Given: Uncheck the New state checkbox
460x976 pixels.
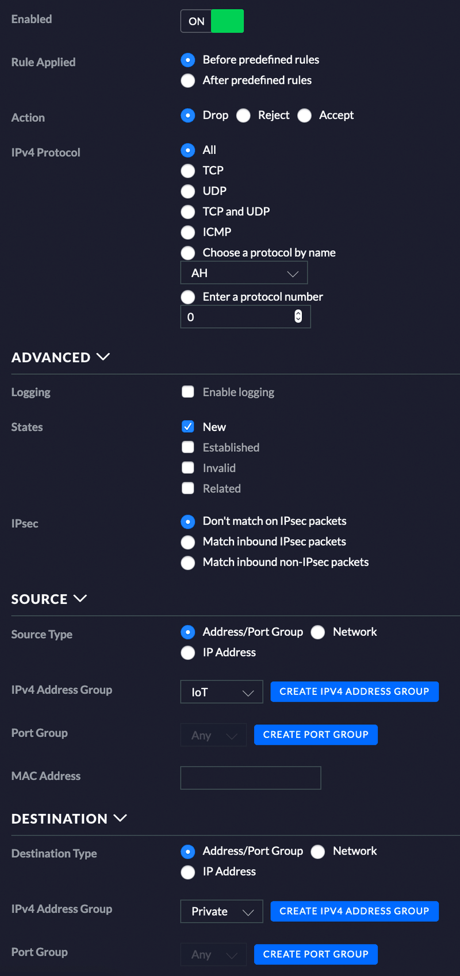Looking at the screenshot, I should pyautogui.click(x=188, y=426).
